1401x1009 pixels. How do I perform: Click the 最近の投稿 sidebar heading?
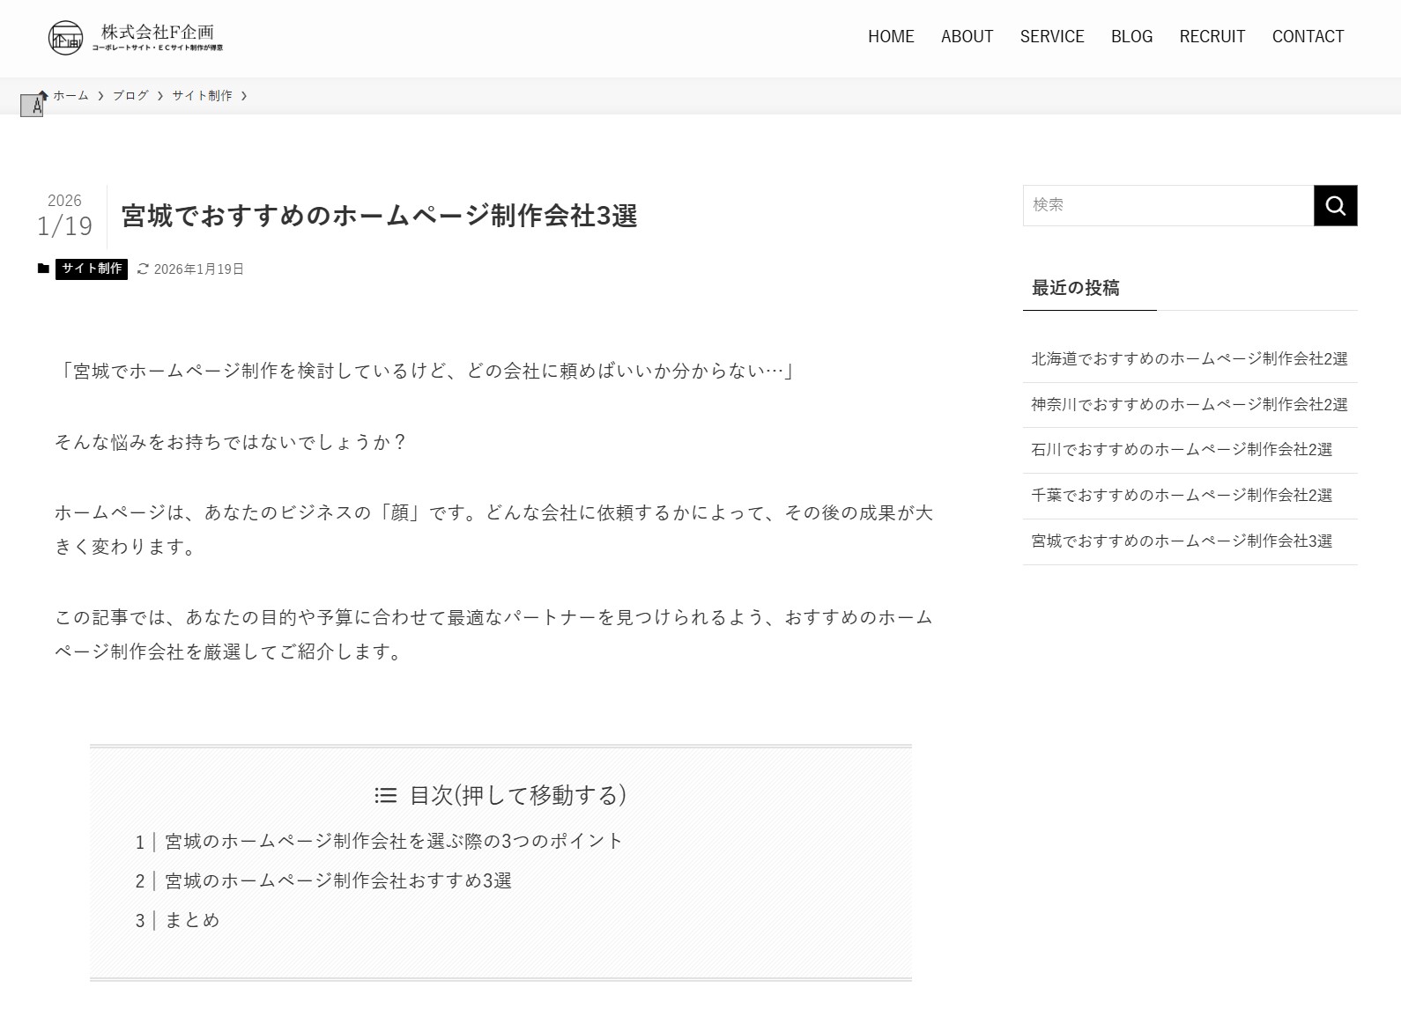pos(1075,288)
